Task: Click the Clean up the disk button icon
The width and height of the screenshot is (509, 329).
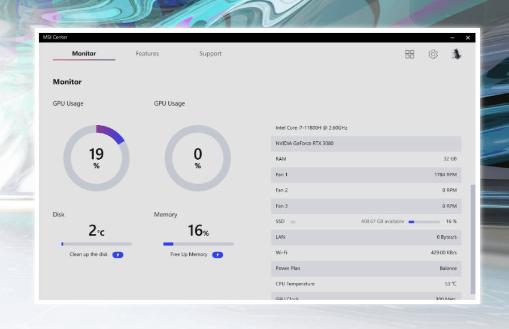Action: click(x=118, y=255)
